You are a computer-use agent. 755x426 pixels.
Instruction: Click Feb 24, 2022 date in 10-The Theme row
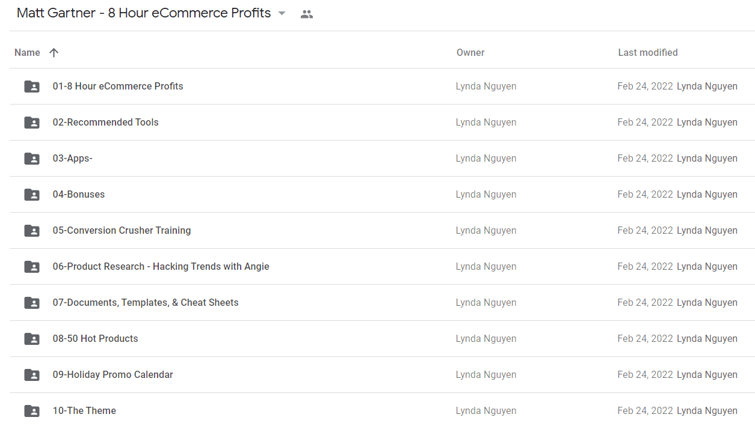645,410
